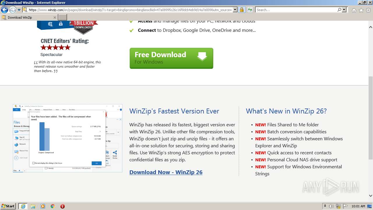Open a new blank tab
The image size is (373, 210).
click(63, 17)
